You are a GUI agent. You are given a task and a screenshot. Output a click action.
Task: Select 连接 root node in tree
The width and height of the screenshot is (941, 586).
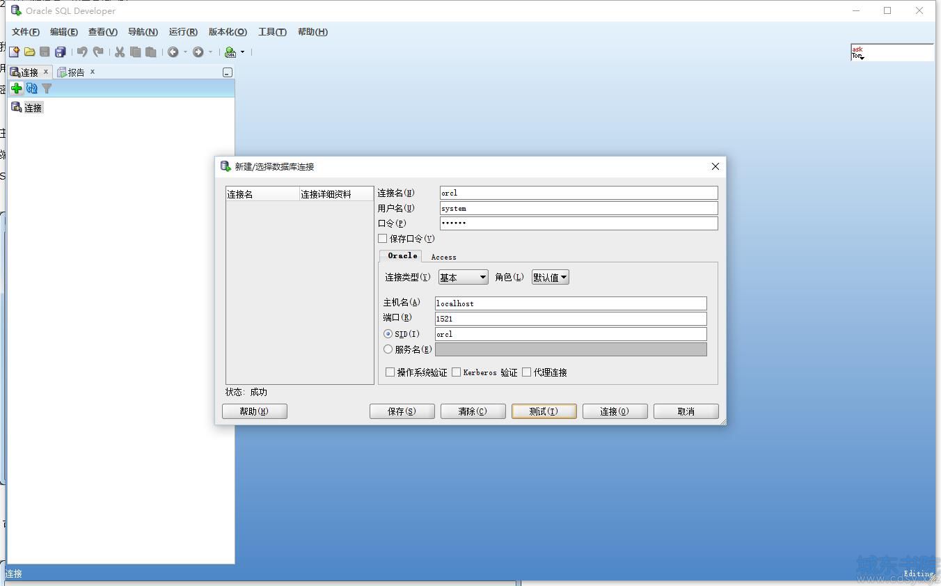[33, 108]
